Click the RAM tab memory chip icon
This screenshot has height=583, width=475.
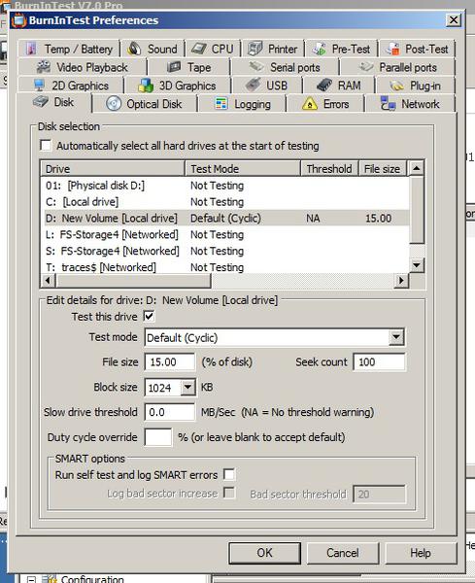[324, 86]
